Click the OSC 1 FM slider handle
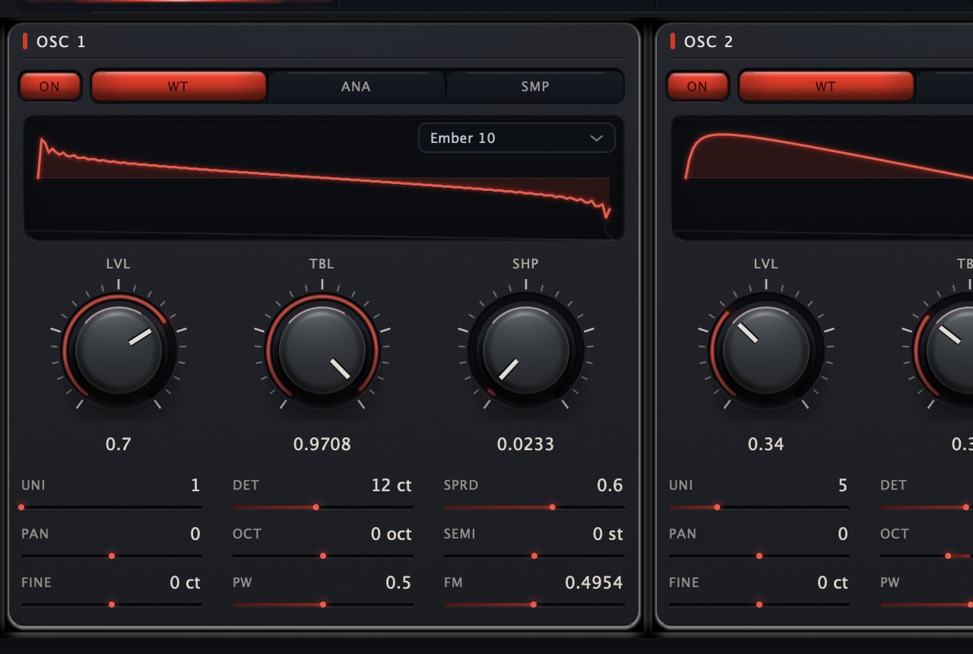The image size is (973, 654). coord(534,605)
